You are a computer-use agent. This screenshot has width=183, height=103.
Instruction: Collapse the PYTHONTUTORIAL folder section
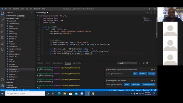[x=20, y=18]
